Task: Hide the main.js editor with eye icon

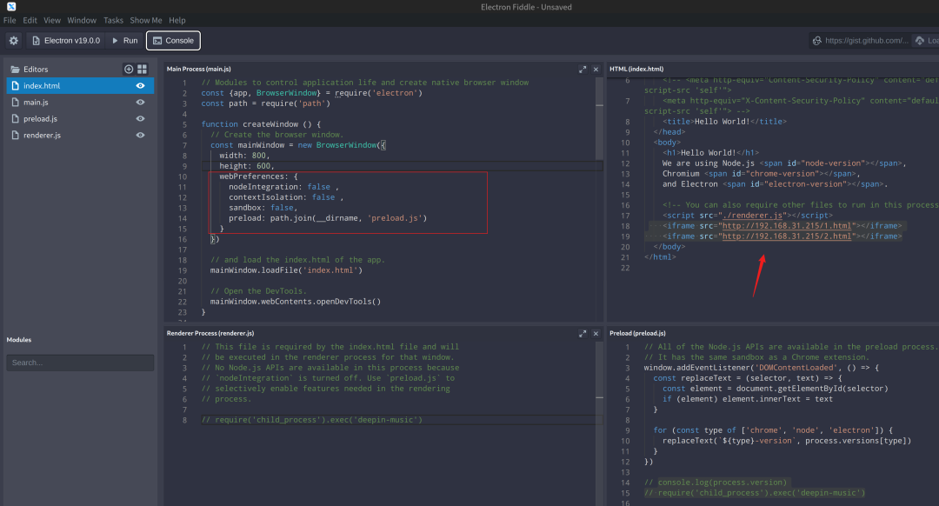Action: [140, 103]
